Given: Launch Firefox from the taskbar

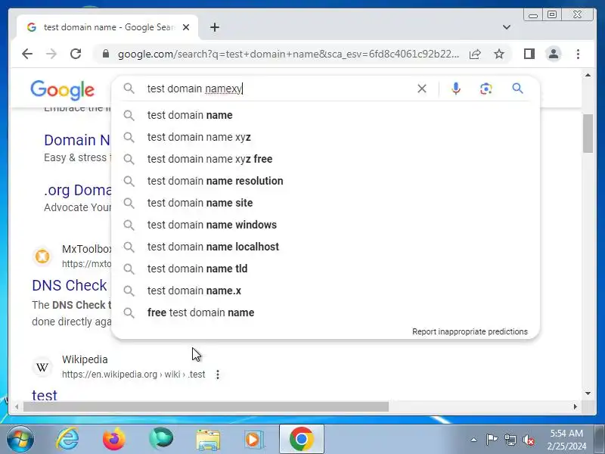Looking at the screenshot, I should pos(114,439).
